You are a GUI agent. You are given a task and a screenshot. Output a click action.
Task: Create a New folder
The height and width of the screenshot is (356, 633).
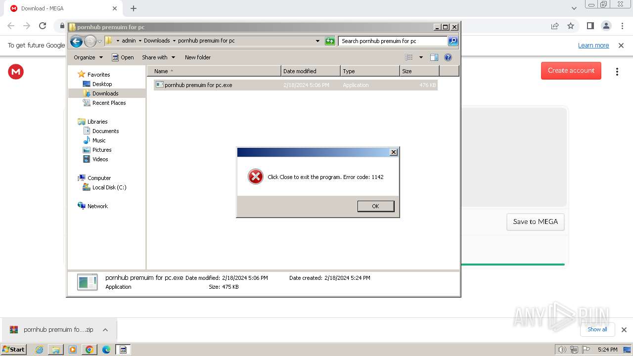pyautogui.click(x=198, y=57)
